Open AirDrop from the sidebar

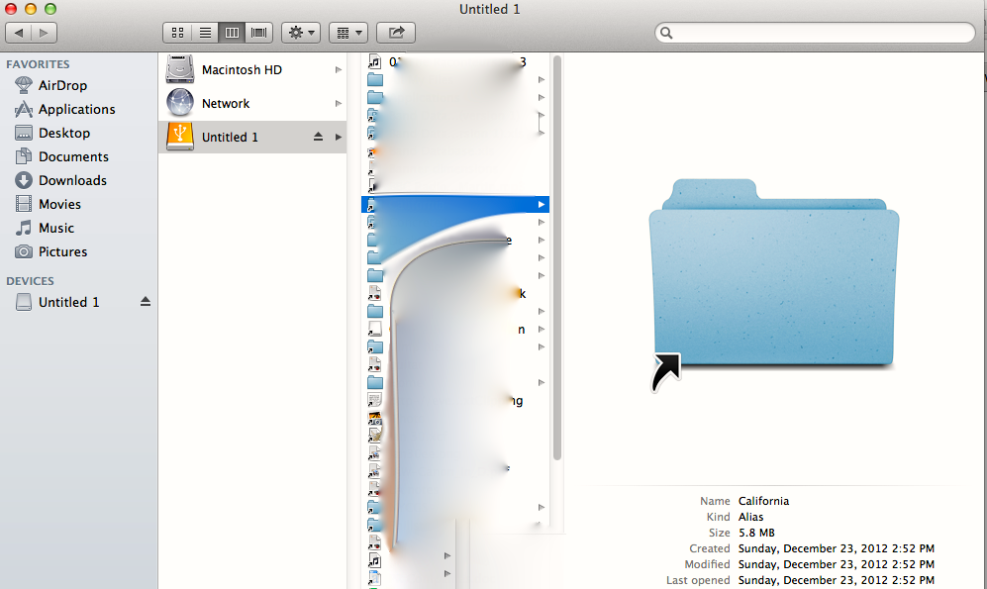[x=61, y=85]
